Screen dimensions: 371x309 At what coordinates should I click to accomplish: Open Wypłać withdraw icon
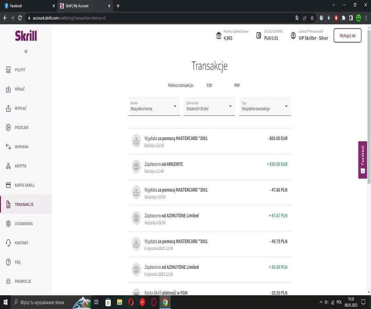(8, 108)
